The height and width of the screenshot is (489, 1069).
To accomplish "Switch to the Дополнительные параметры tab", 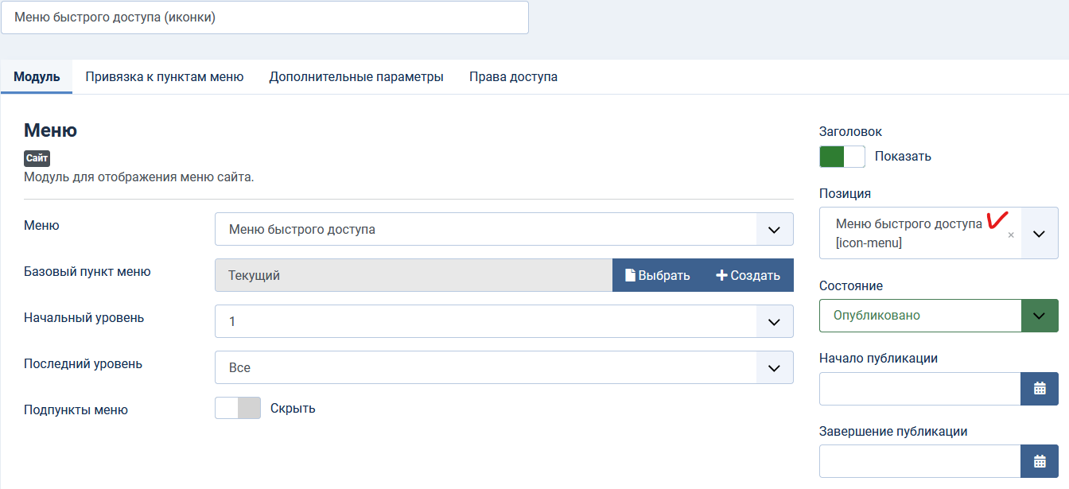I will (x=356, y=77).
